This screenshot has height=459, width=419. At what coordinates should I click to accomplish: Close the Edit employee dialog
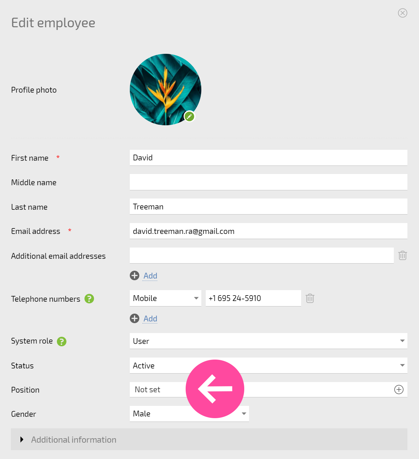403,13
